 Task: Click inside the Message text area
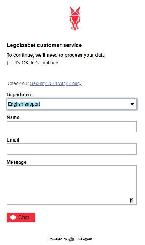(x=72, y=185)
